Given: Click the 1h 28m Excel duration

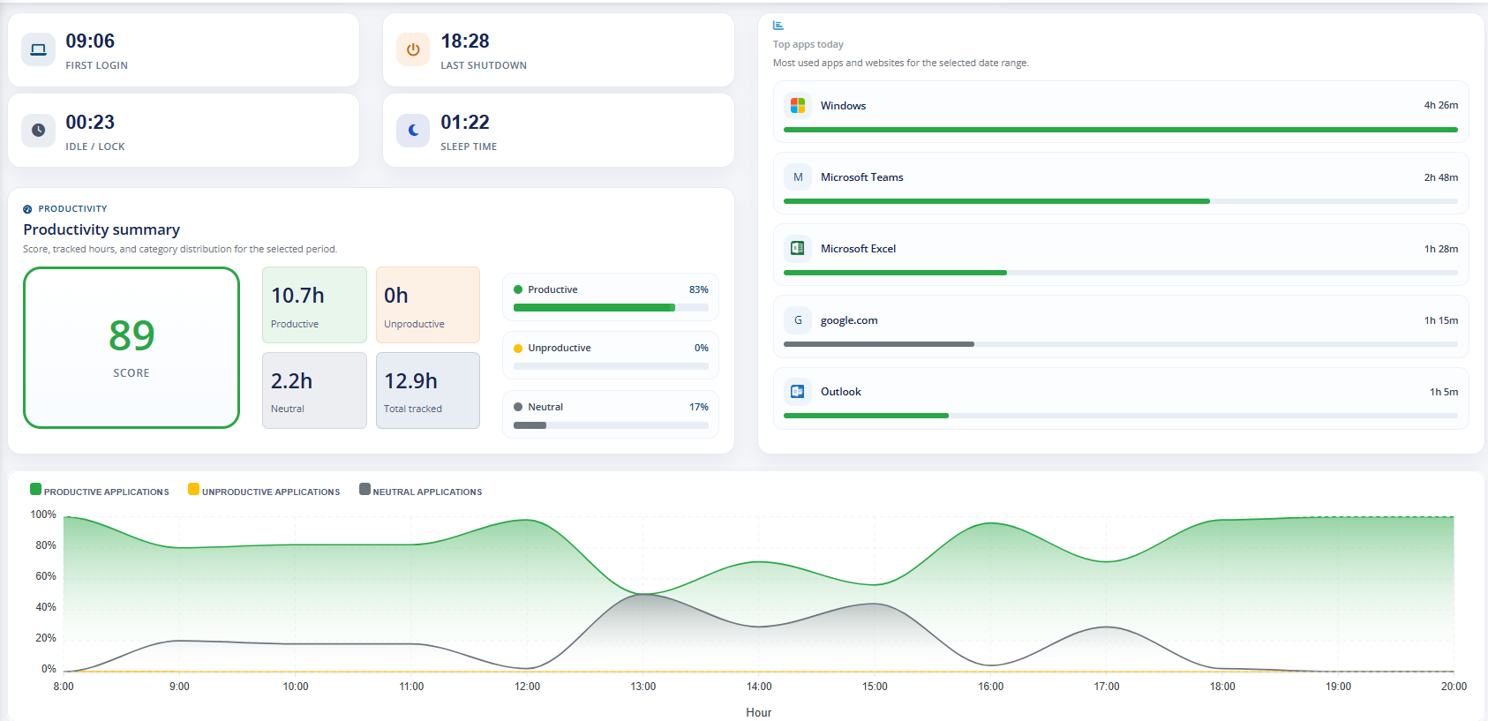Looking at the screenshot, I should click(x=1441, y=248).
